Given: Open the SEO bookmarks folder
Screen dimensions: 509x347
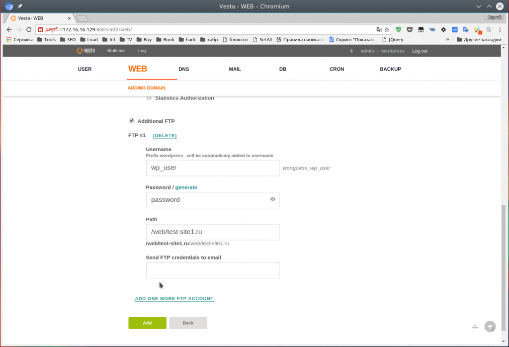Looking at the screenshot, I should coord(68,39).
